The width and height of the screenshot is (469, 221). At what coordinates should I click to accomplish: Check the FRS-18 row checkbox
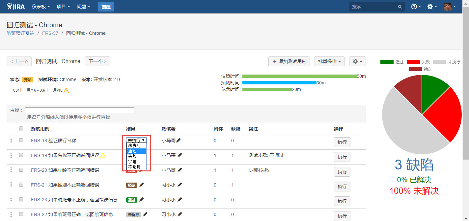pyautogui.click(x=21, y=140)
